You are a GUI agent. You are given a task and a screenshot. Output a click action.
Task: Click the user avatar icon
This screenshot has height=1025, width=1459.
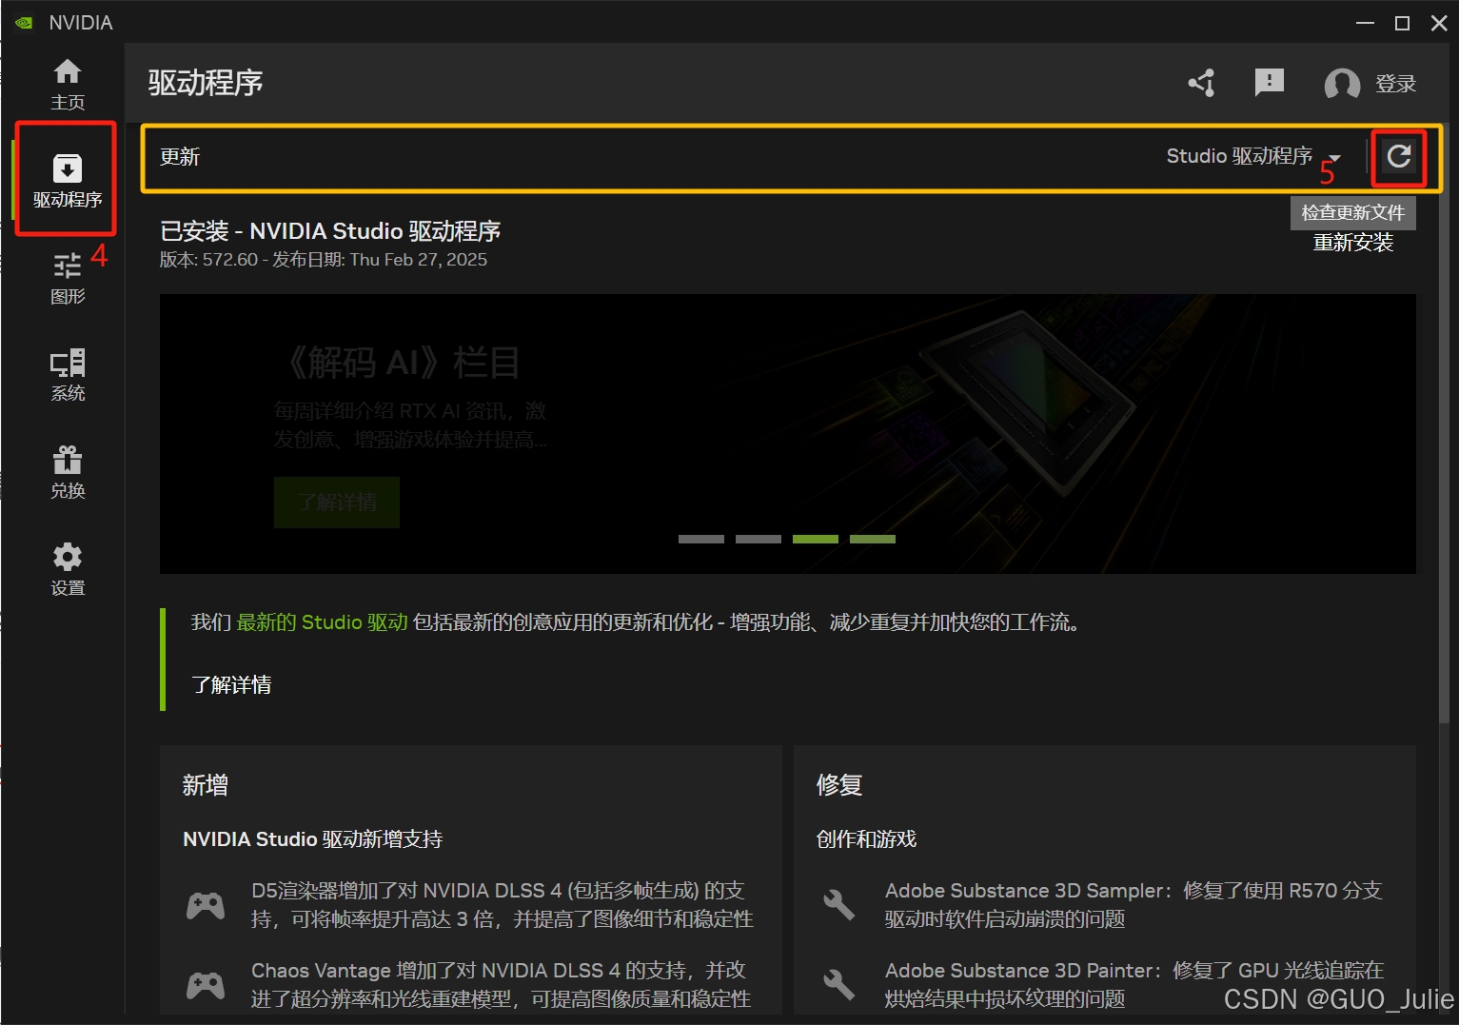[1342, 84]
